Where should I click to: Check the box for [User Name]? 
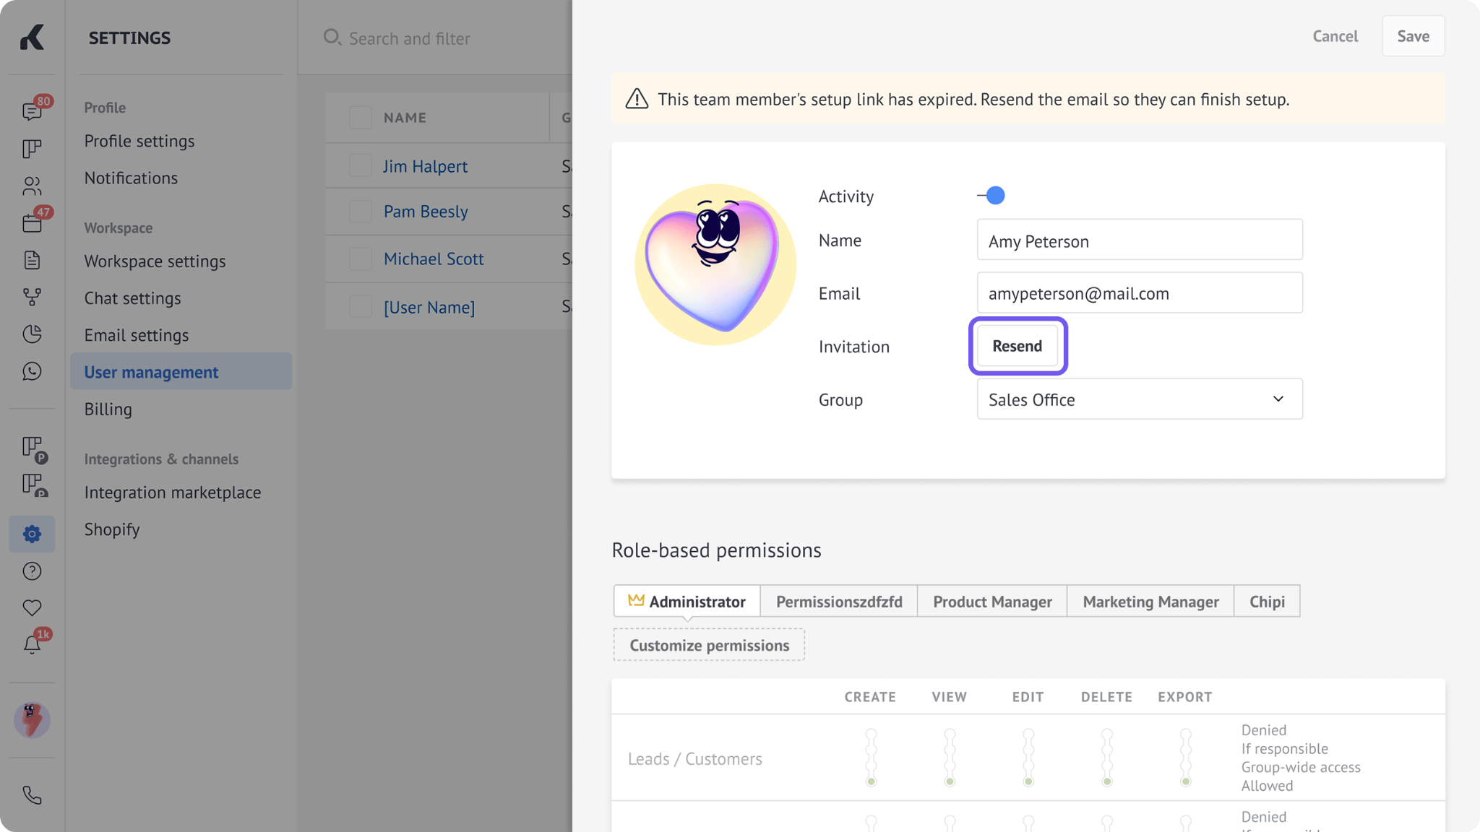point(360,306)
